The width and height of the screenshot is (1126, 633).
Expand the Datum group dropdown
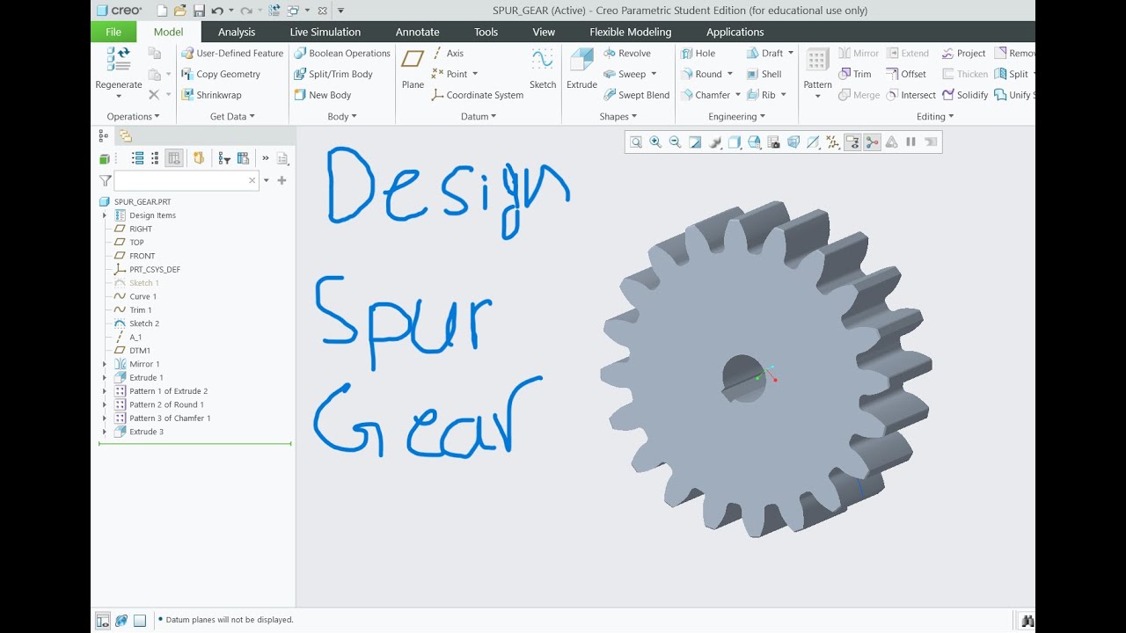tap(479, 116)
